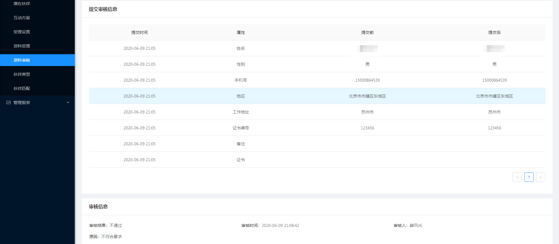Click the 管理报表 submenu label
The image size is (559, 244).
[22, 103]
